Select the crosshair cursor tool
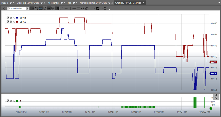This screenshot has width=221, height=117. coord(49,9)
